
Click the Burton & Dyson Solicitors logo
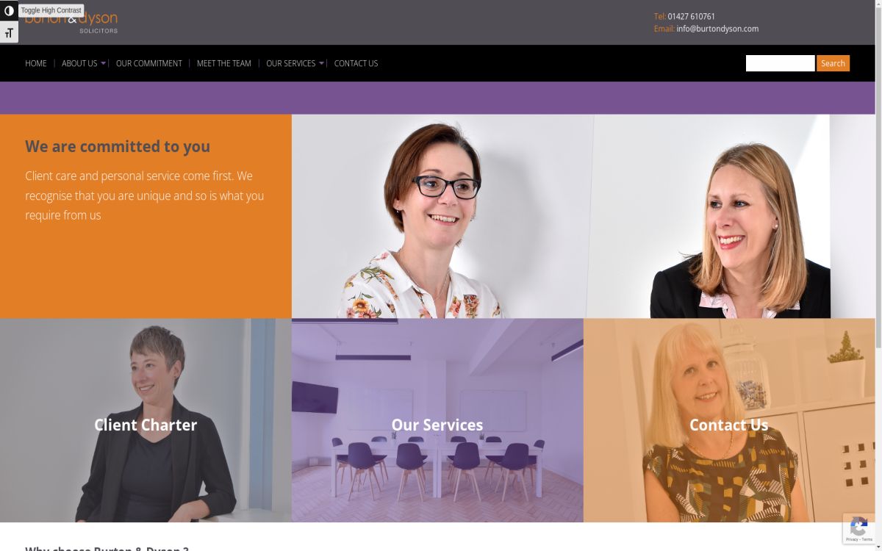click(x=71, y=22)
